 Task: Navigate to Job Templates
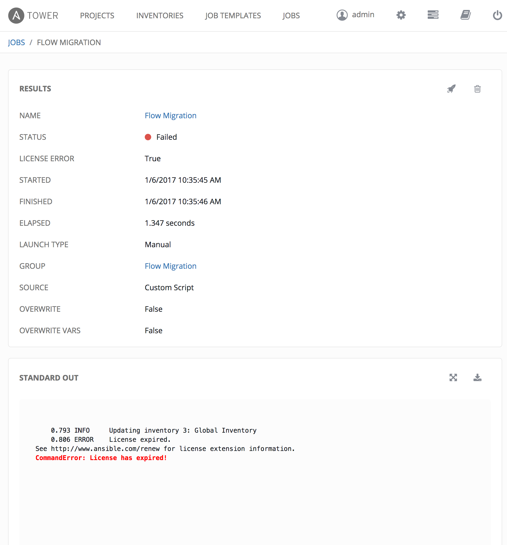233,16
